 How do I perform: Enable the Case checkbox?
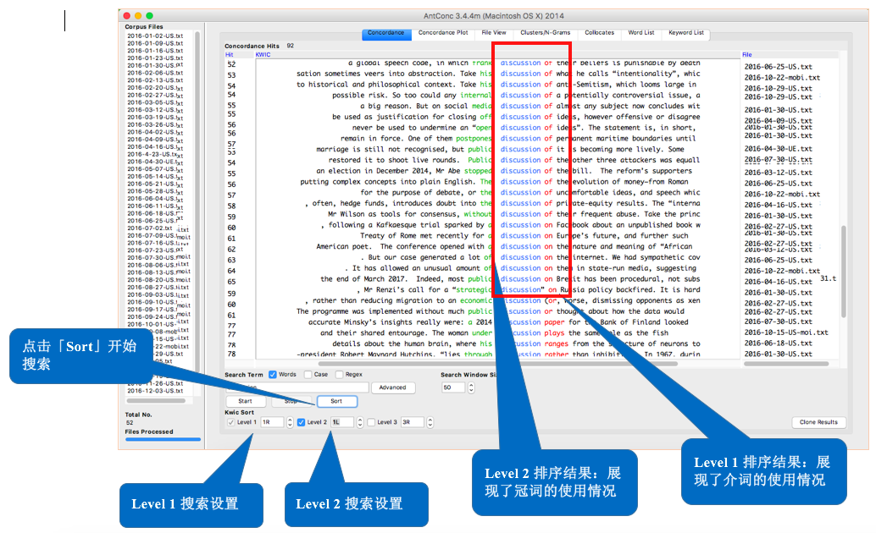point(308,375)
